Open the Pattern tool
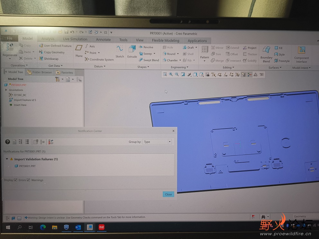 [205, 53]
